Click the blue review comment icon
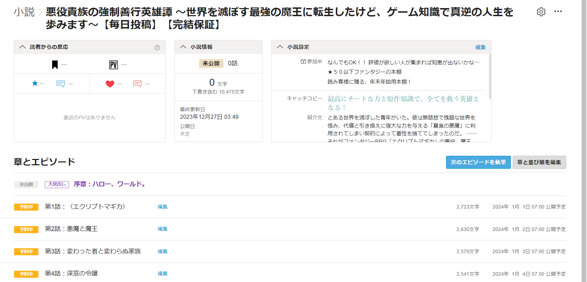587x282 pixels. [61, 84]
